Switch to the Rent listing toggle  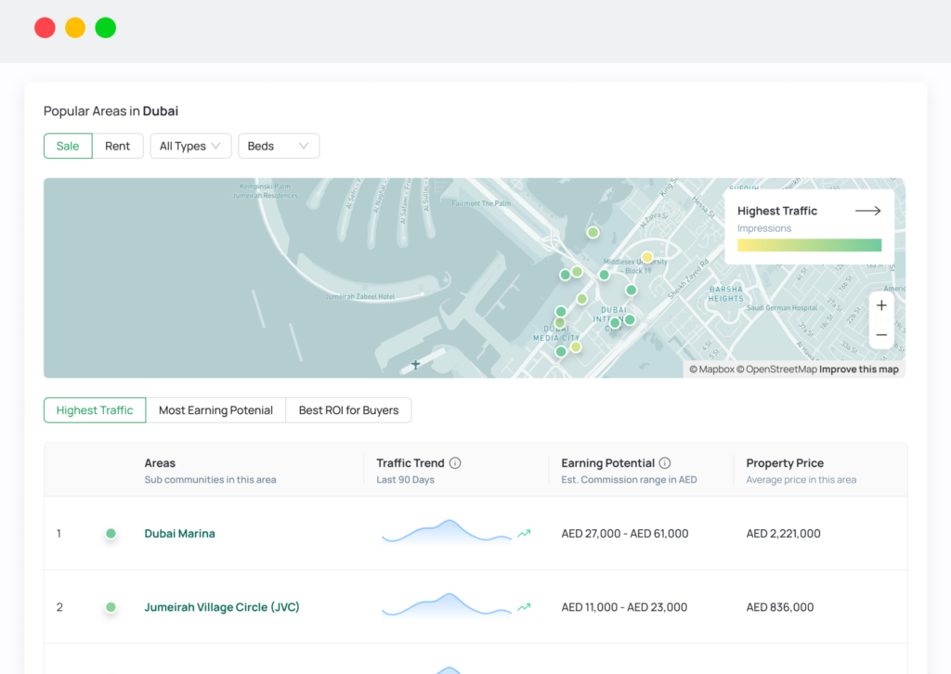[118, 146]
